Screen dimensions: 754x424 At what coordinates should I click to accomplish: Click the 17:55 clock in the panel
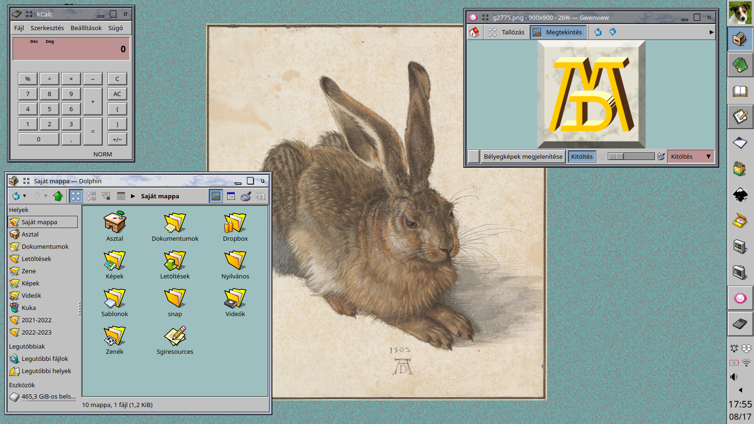click(x=740, y=404)
